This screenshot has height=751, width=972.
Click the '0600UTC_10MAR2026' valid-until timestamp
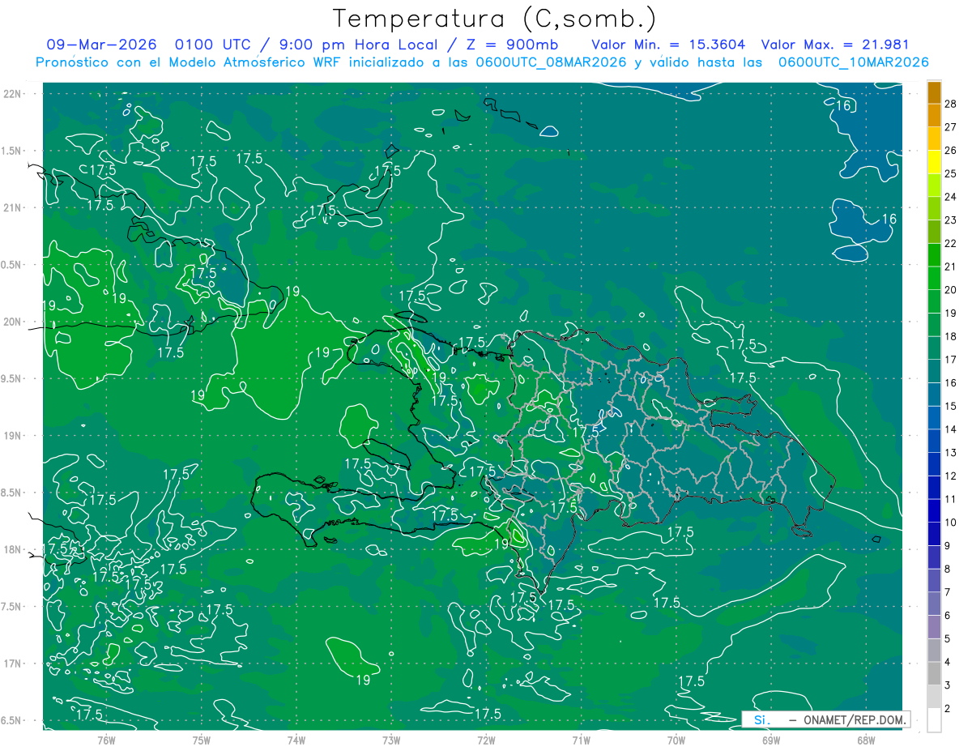tap(854, 62)
